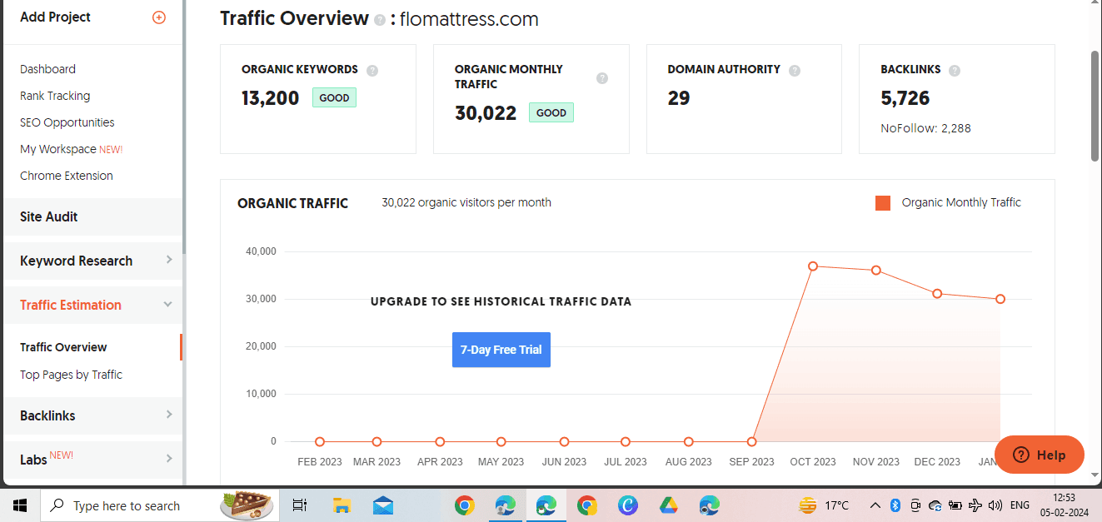Click the Google Drive taskbar icon
1102x522 pixels.
click(x=669, y=505)
